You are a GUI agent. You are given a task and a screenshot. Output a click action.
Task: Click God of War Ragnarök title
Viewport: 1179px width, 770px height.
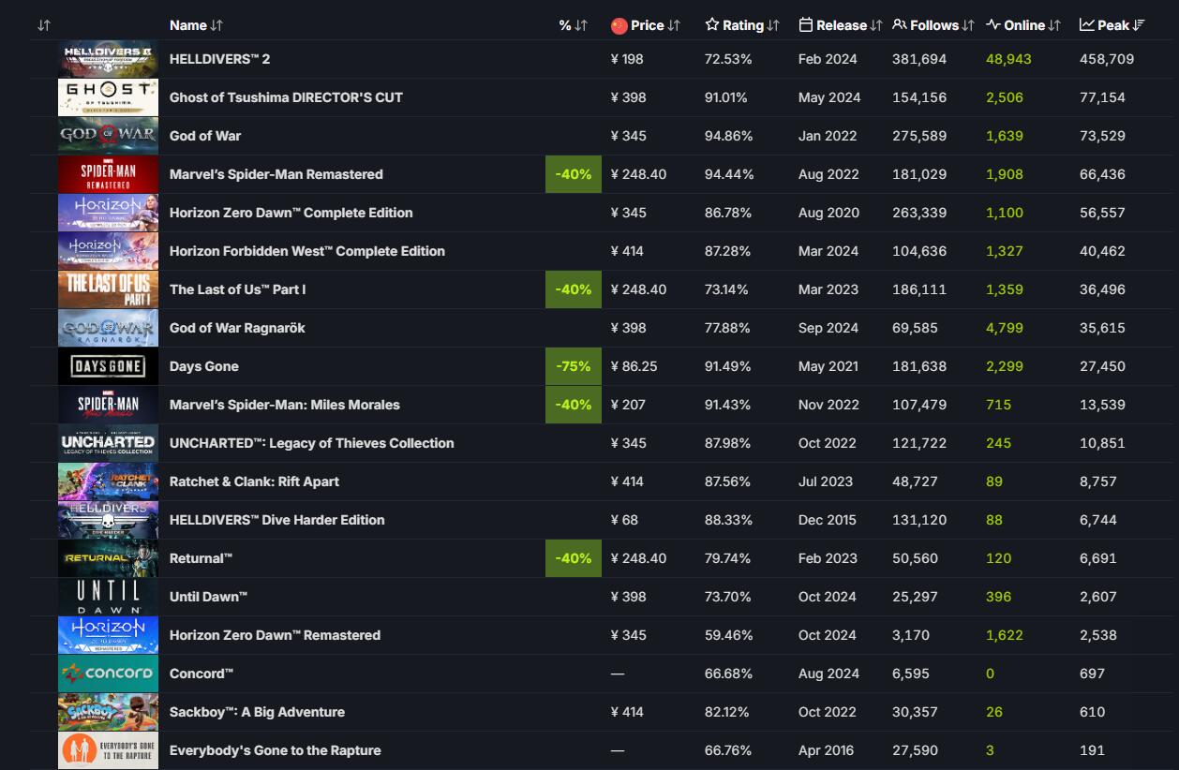pos(237,328)
